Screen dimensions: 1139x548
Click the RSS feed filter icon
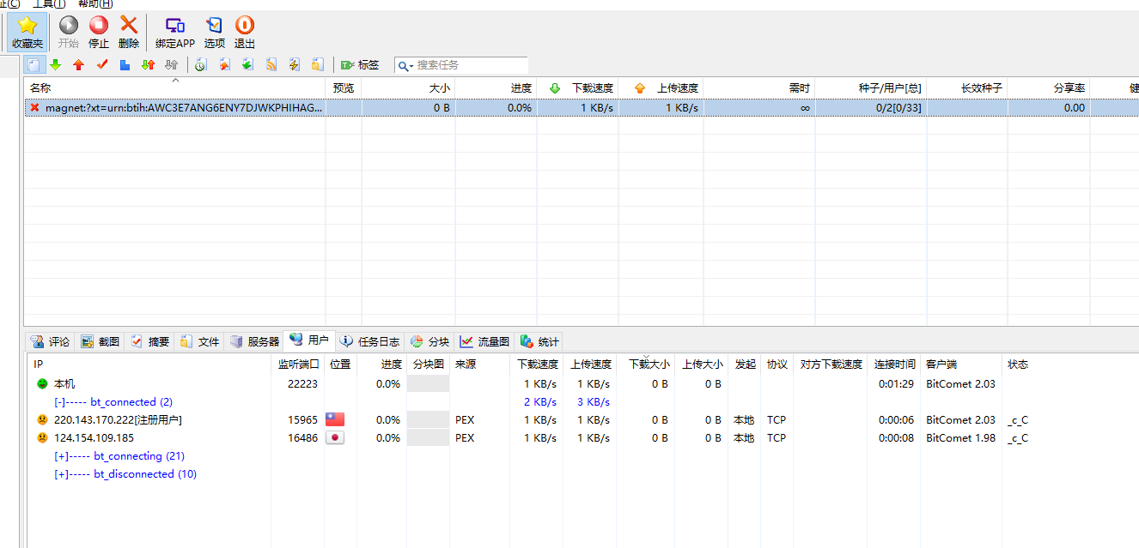pyautogui.click(x=271, y=64)
